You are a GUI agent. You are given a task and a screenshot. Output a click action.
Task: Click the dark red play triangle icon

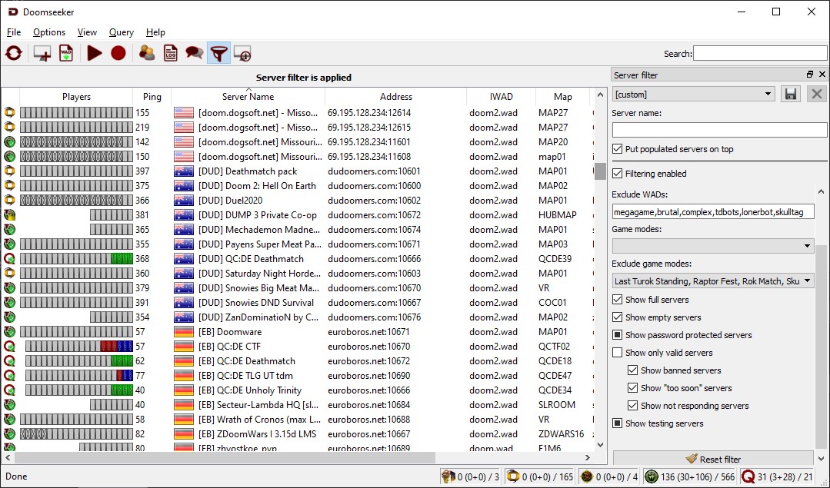click(x=95, y=53)
